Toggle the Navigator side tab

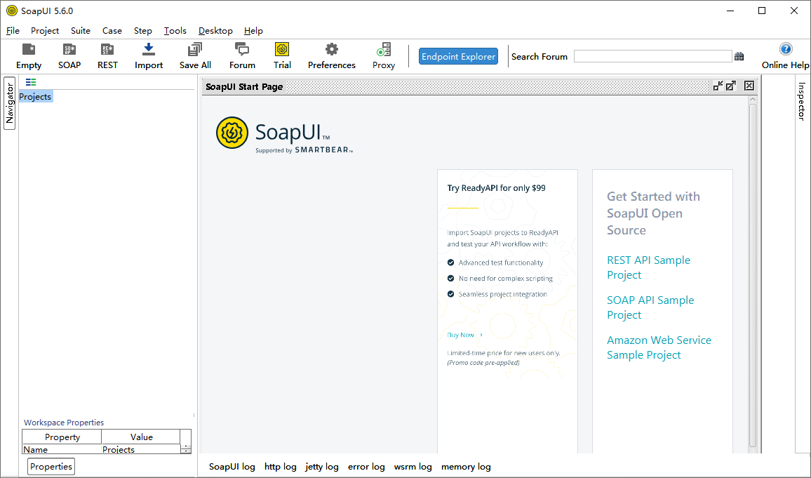[x=9, y=103]
